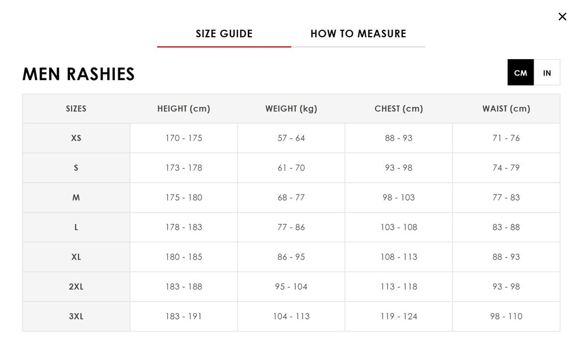The image size is (577, 342).
Task: Click the Chest (cm) column header
Action: pyautogui.click(x=398, y=109)
